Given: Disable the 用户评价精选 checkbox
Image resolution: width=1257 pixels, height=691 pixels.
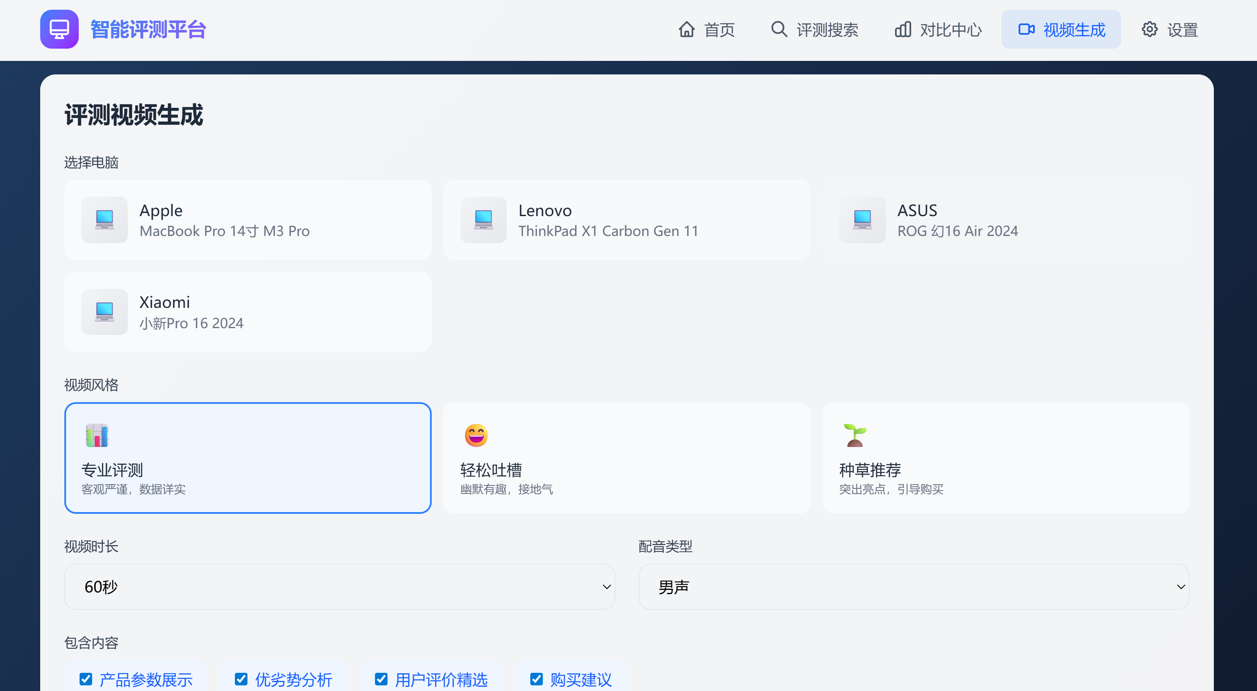Looking at the screenshot, I should (381, 679).
